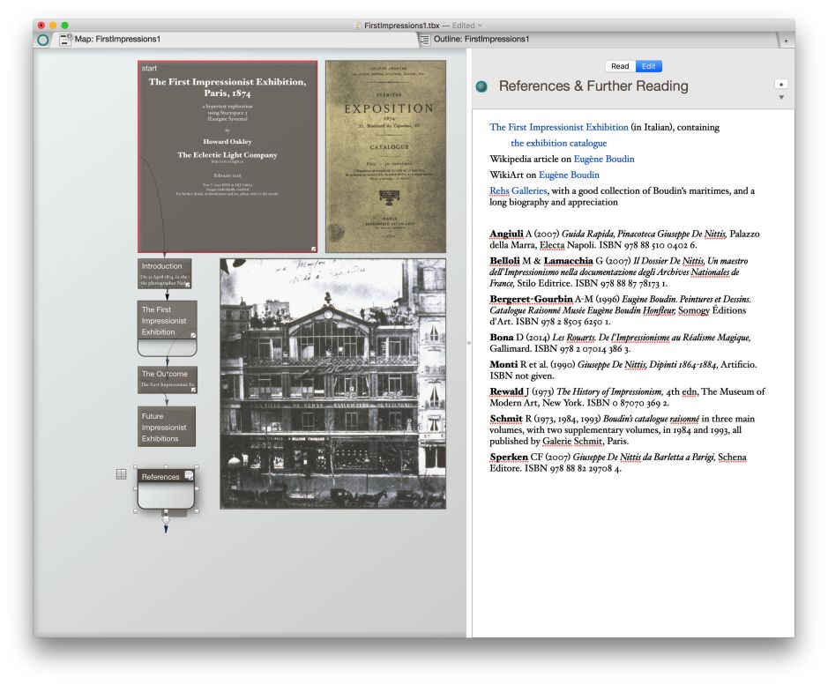Switch text pane to Edit mode
Image resolution: width=828 pixels, height=685 pixels.
(x=648, y=66)
